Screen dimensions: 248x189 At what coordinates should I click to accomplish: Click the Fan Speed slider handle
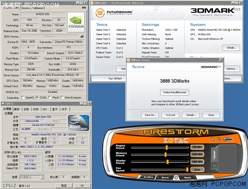pyautogui.click(x=187, y=170)
